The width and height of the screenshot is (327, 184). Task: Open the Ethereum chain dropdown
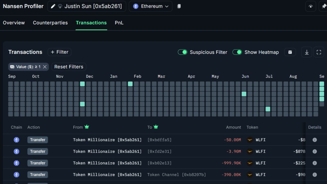pos(151,6)
